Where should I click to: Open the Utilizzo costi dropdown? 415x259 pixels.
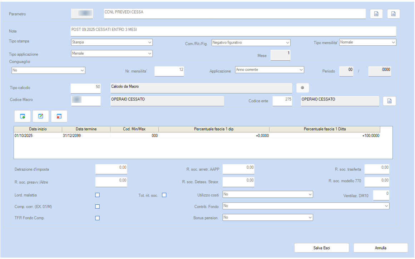[268, 194]
